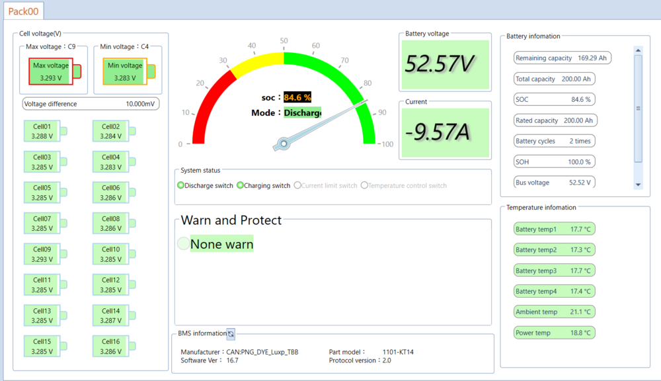Click the Part model 1101-KT14 text
Image resolution: width=661 pixels, height=381 pixels.
(x=371, y=352)
